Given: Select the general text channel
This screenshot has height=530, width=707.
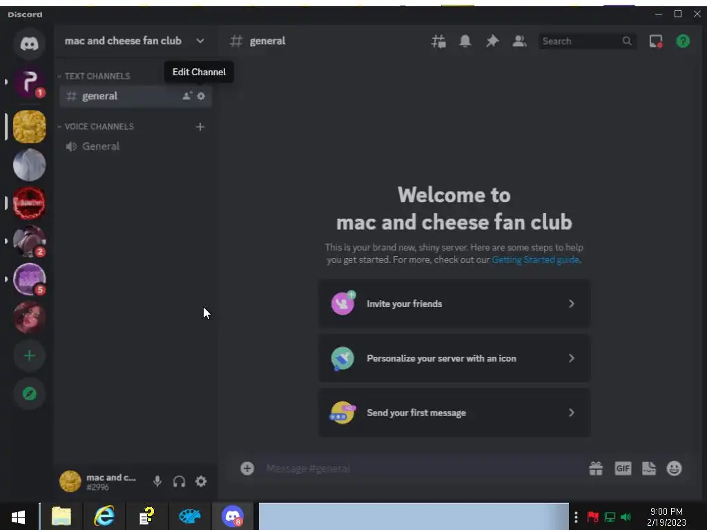Looking at the screenshot, I should (x=135, y=96).
